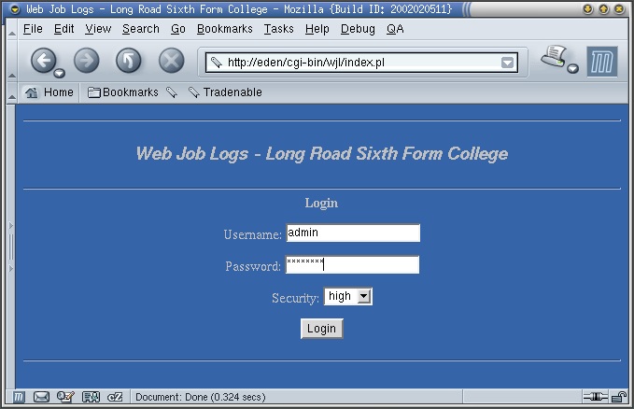Open Mail component from status bar
The image size is (634, 409).
pos(41,397)
